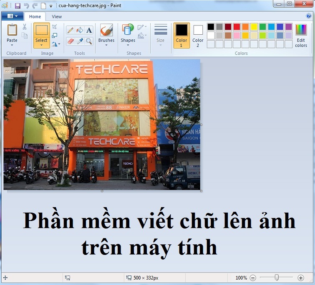Image resolution: width=315 pixels, height=285 pixels.
Task: Pick the brown color swatch
Action: (x=228, y=35)
